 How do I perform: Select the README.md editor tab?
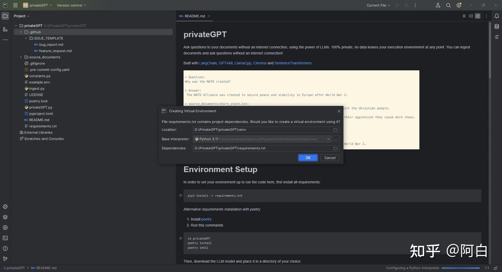[195, 16]
